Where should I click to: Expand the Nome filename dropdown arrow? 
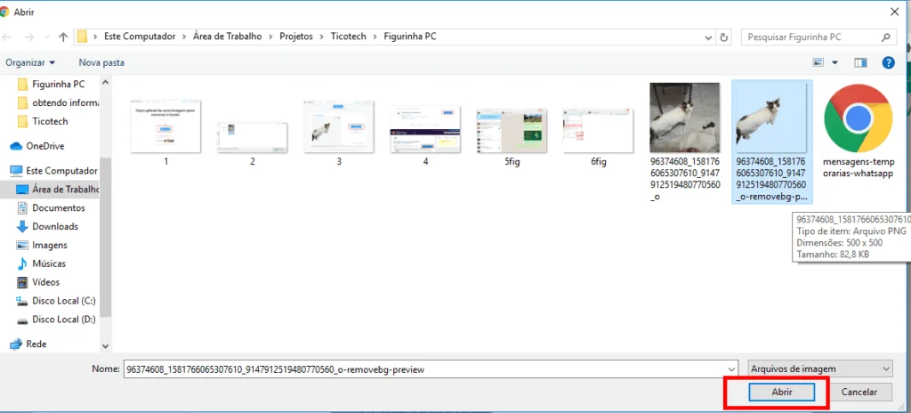click(731, 369)
